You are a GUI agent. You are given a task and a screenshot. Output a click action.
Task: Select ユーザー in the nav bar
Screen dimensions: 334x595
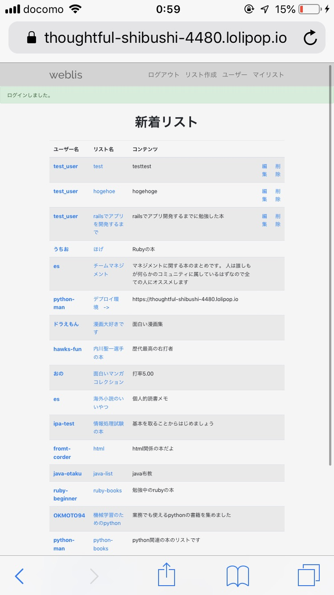tap(235, 75)
